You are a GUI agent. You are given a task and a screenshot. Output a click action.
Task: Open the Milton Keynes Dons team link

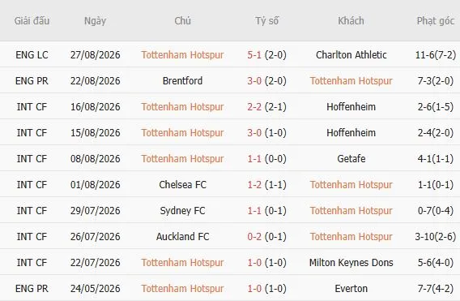coord(351,263)
